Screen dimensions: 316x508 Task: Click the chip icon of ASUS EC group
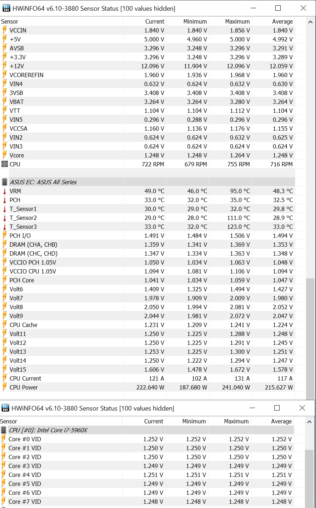5,182
